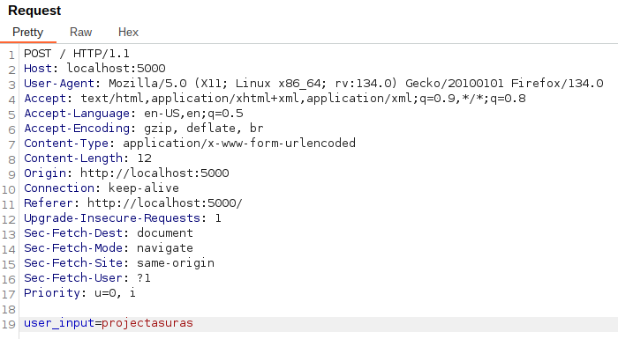Click the Host header value localhost:5000
Image resolution: width=618 pixels, height=339 pixels.
(116, 69)
